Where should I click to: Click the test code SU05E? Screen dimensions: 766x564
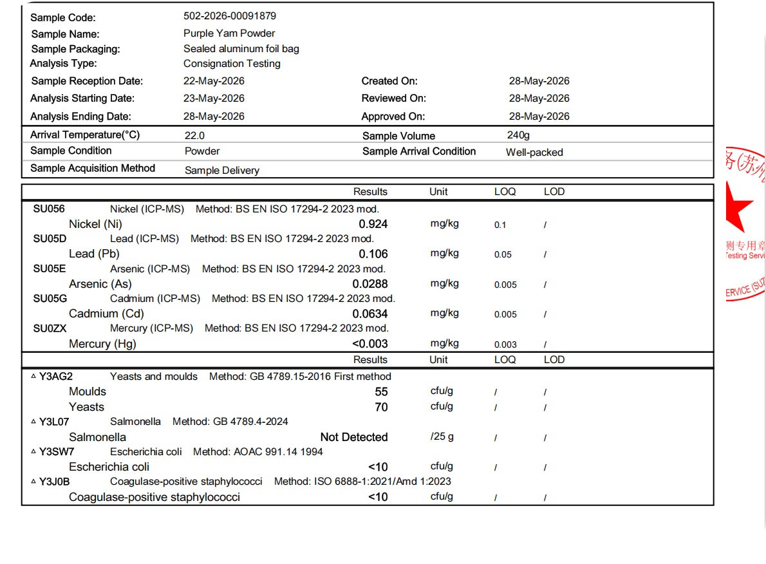pos(50,269)
